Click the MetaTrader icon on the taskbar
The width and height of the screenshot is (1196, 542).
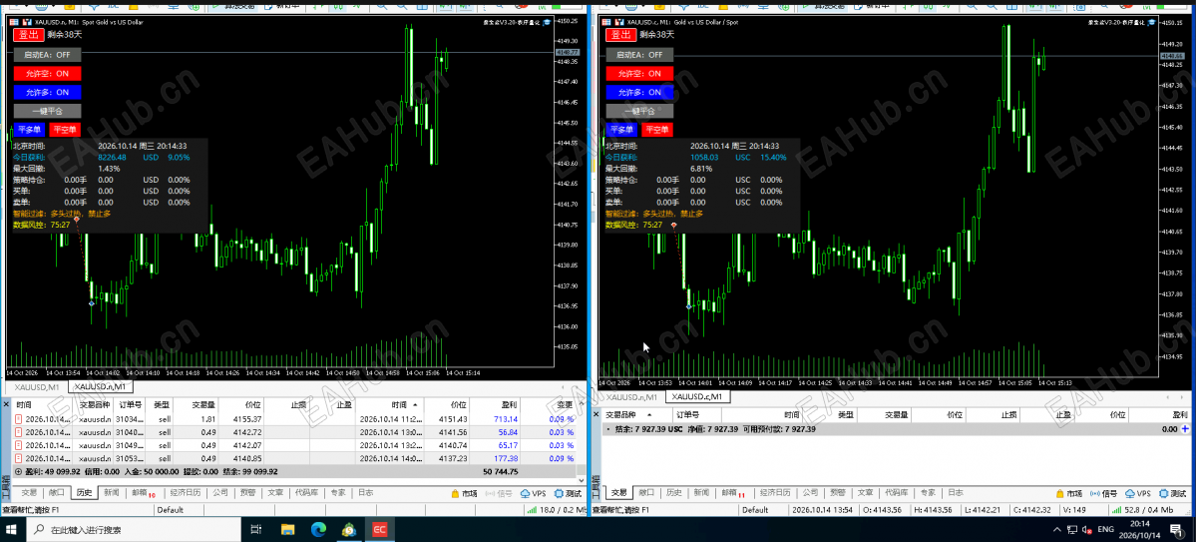click(x=348, y=529)
